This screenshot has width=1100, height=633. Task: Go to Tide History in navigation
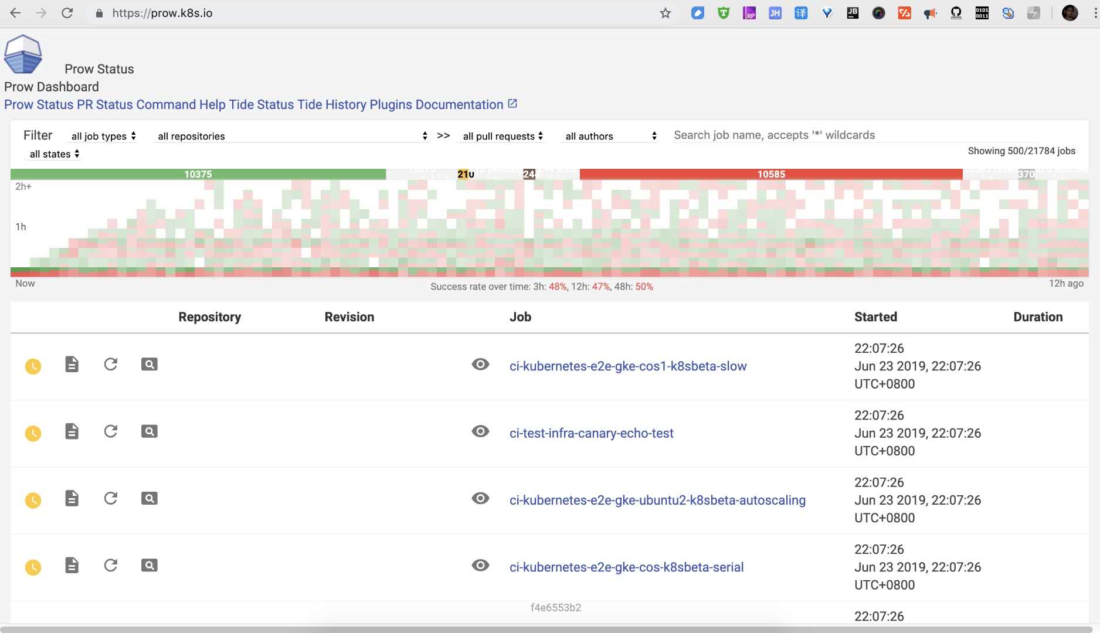point(331,104)
